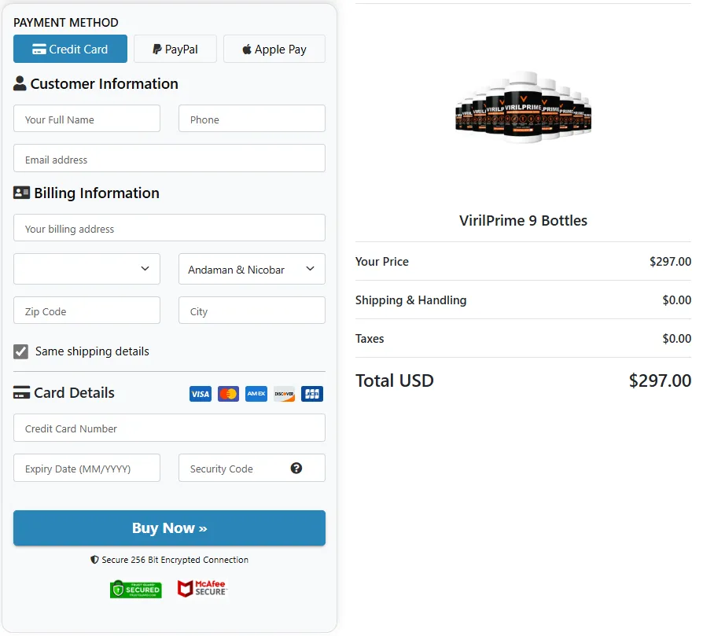Click the Amex card icon
The height and width of the screenshot is (636, 714).
click(x=256, y=394)
